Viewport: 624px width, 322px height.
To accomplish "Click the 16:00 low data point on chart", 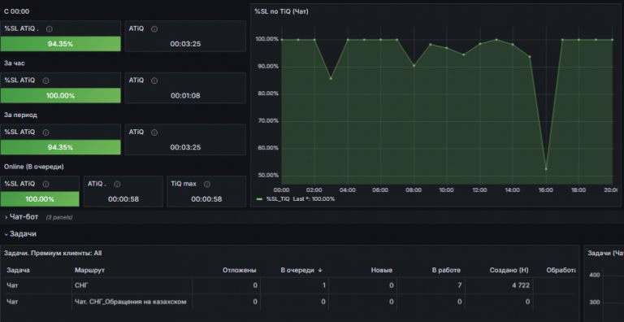I will pyautogui.click(x=546, y=169).
